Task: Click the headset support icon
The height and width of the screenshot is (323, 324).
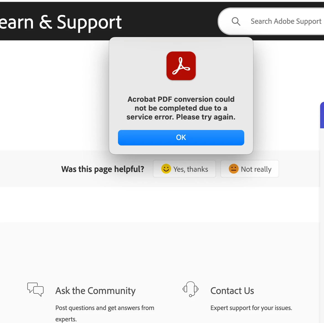Action: [191, 289]
